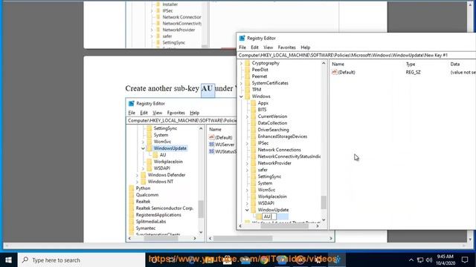The width and height of the screenshot is (476, 267).
Task: Select RegisteredApplications in background window
Action: click(x=158, y=214)
